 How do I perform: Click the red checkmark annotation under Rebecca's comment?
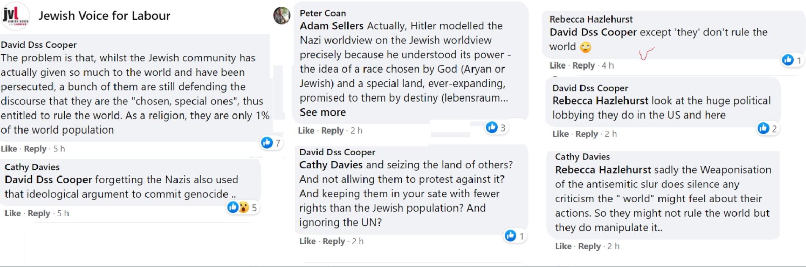coord(646,54)
